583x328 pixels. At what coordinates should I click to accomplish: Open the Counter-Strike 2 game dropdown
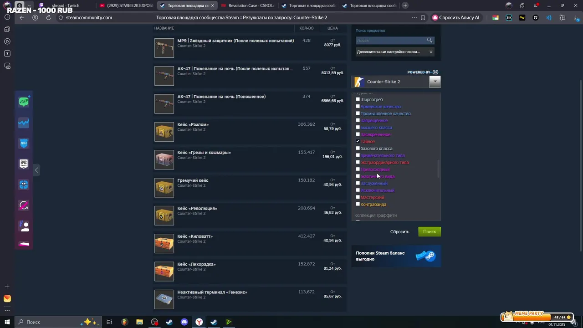(x=435, y=82)
